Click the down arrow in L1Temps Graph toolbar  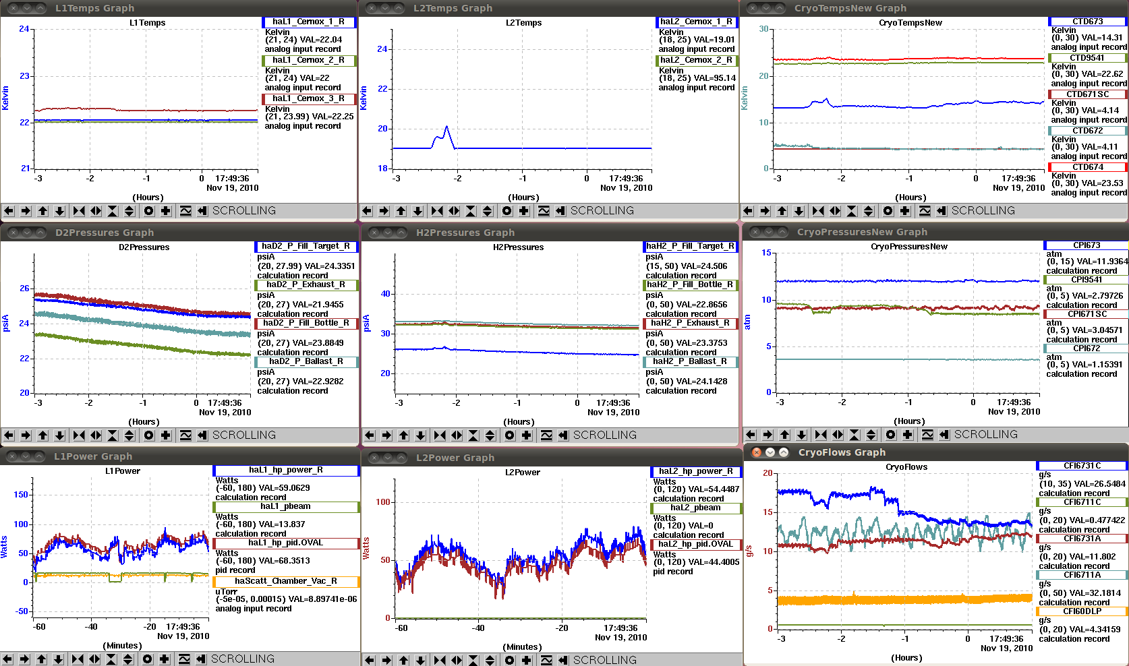click(59, 211)
